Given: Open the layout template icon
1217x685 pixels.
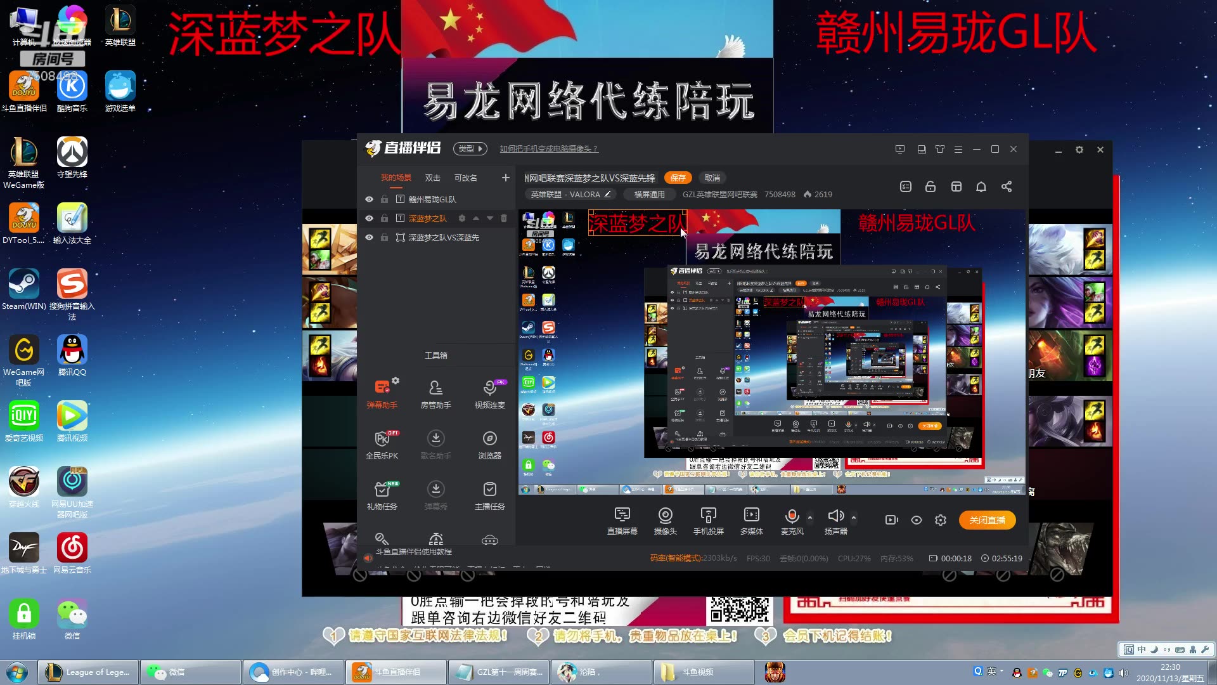Looking at the screenshot, I should (x=956, y=186).
